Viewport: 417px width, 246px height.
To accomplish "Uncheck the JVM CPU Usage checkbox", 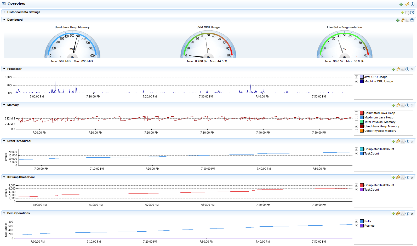I will pos(356,77).
